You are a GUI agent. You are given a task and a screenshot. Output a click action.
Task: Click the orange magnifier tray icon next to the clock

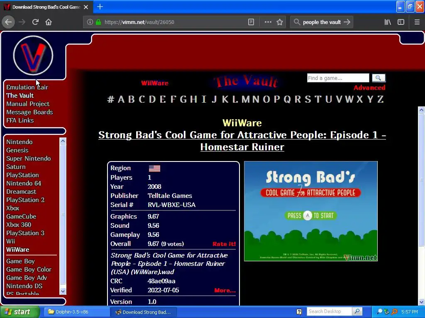pos(395,312)
